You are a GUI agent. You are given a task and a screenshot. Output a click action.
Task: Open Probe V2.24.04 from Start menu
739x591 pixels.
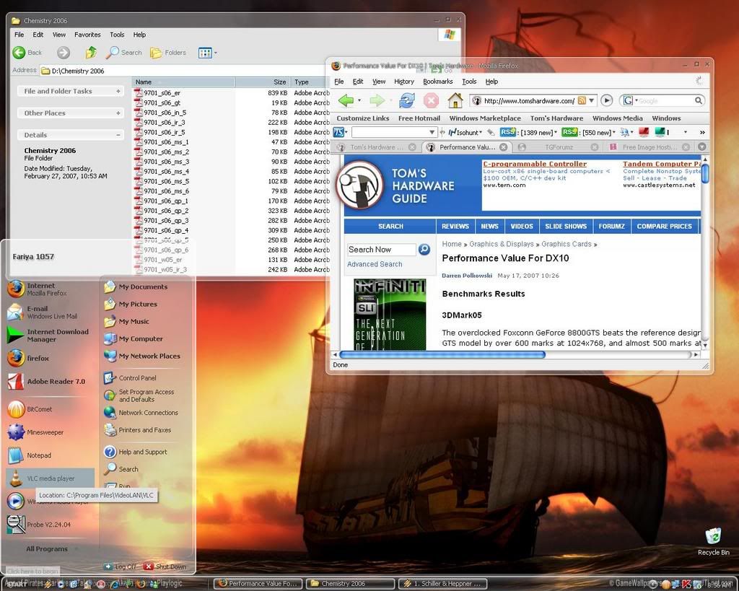(x=50, y=525)
